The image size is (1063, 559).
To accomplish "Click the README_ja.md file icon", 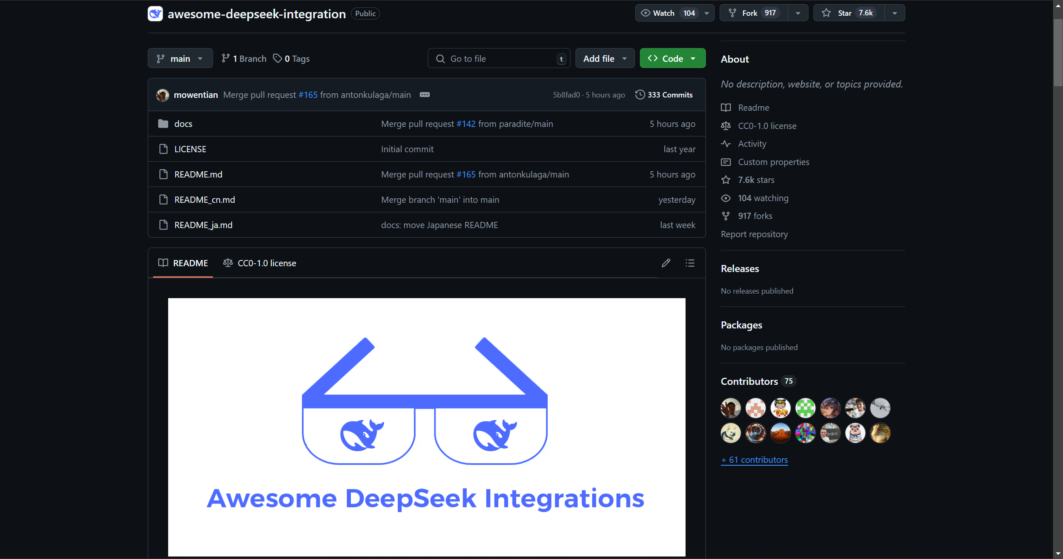I will [163, 225].
